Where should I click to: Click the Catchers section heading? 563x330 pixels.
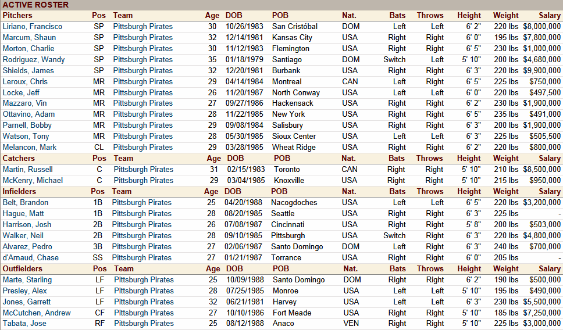click(19, 159)
